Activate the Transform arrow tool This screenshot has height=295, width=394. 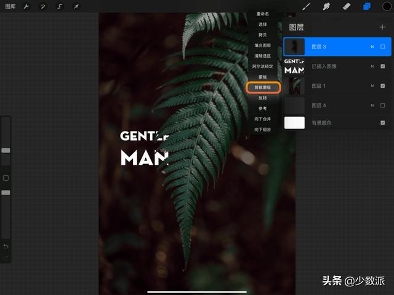coord(76,6)
